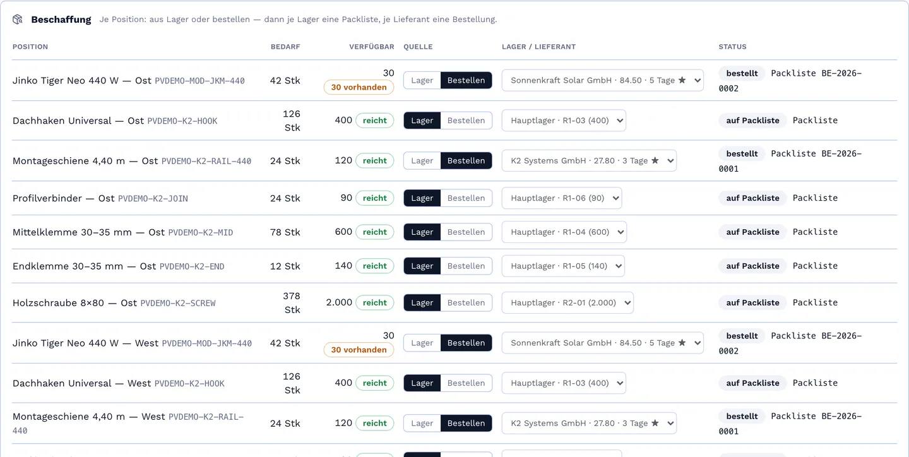Set Jinko Tiger Neo Ost source to Lager
Image resolution: width=909 pixels, height=457 pixels.
tap(422, 80)
